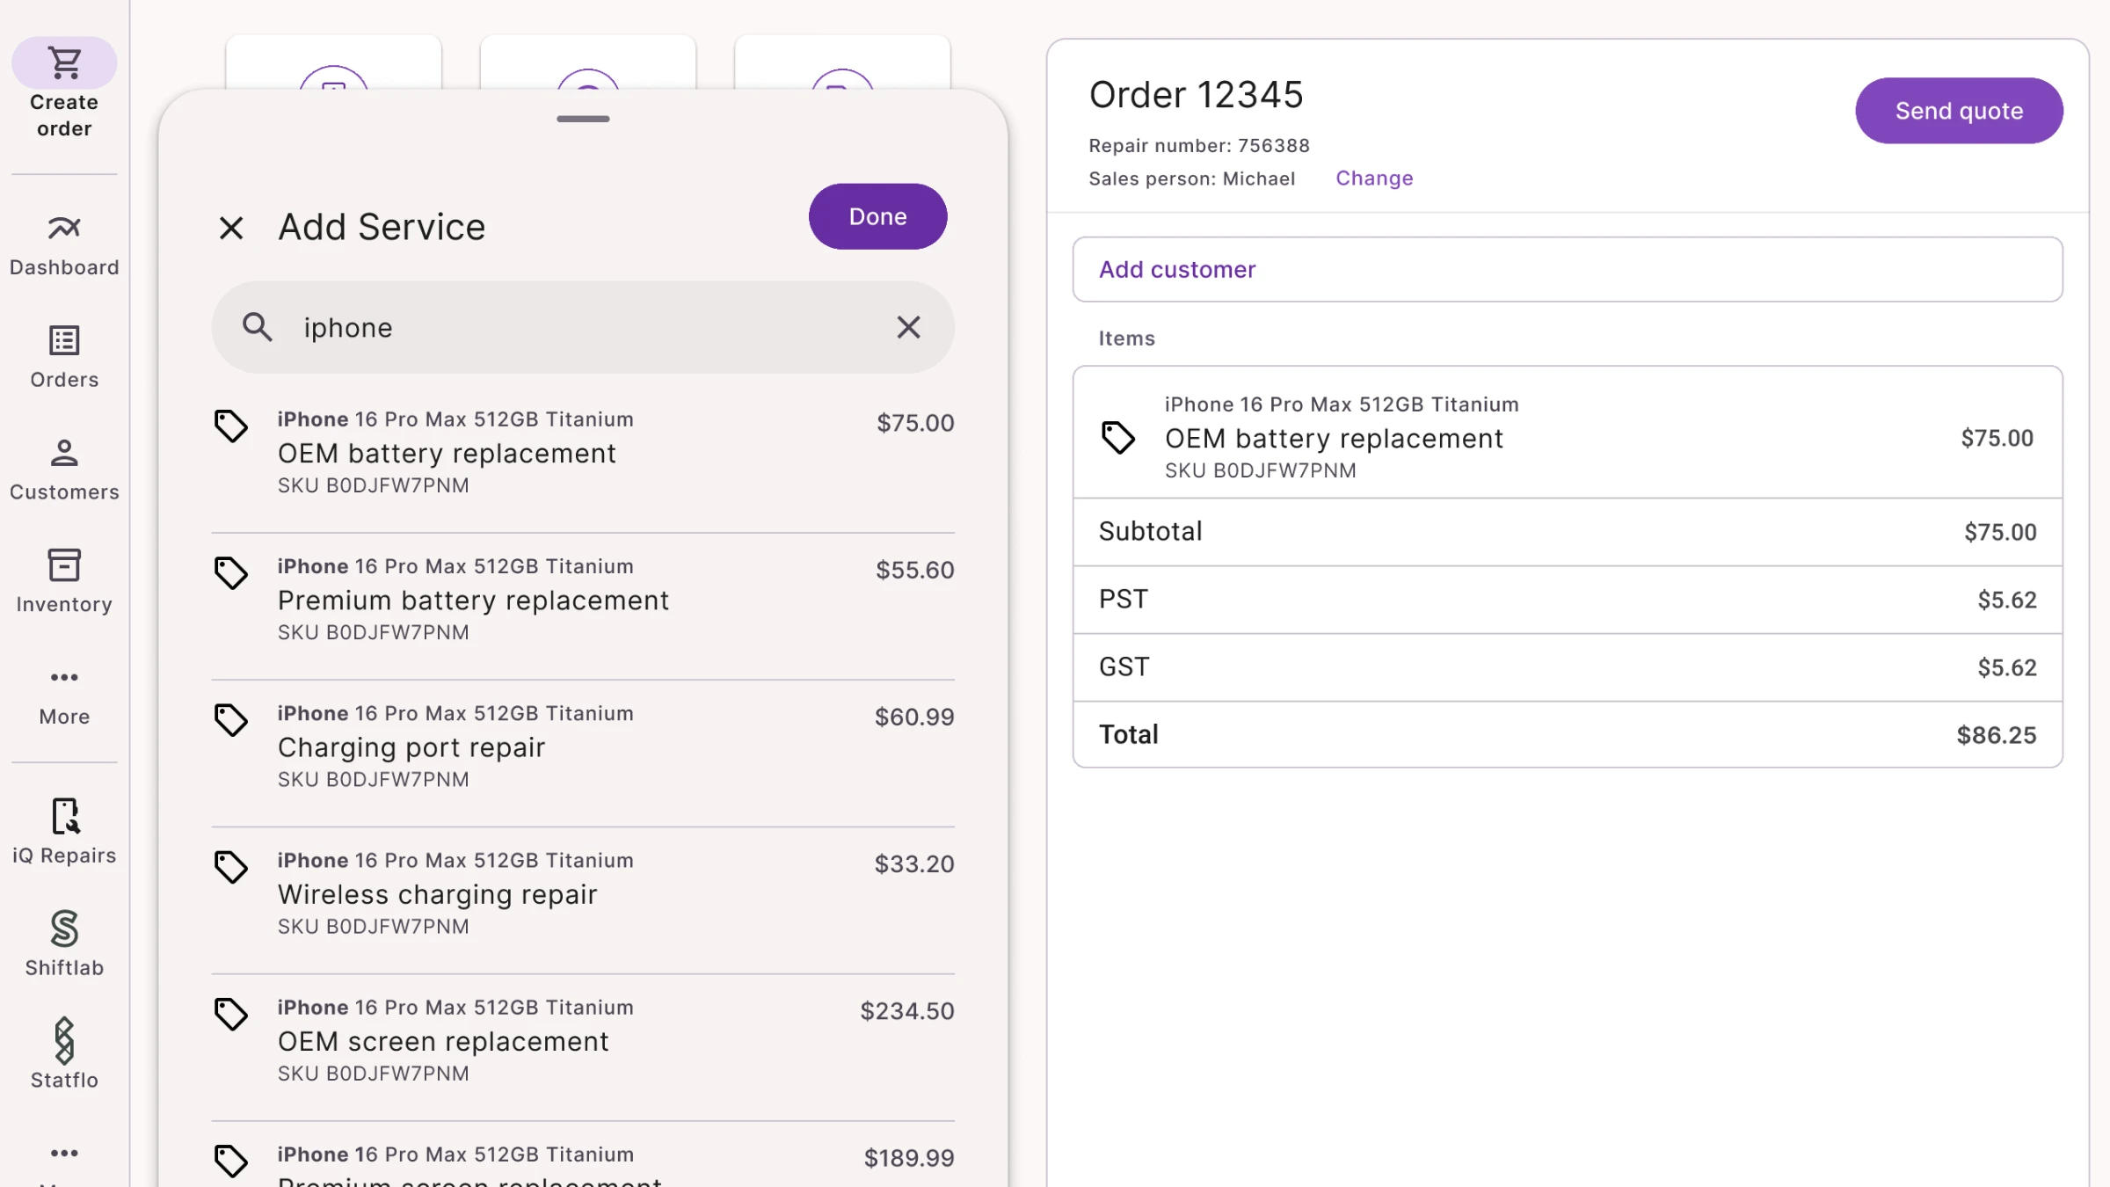Viewport: 2110px width, 1187px height.
Task: Grab the sheet drag handle bar
Action: [x=583, y=119]
